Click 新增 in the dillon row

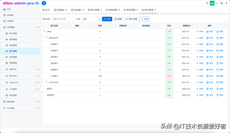tap(200, 31)
